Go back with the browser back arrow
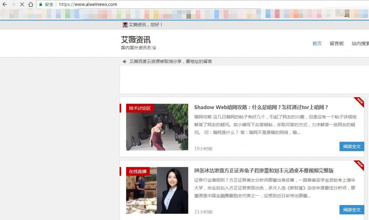 tap(4, 4)
